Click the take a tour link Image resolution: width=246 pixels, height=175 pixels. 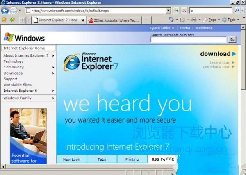click(222, 63)
